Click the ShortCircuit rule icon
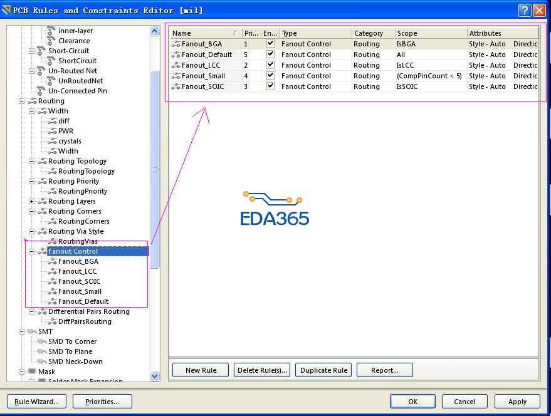The image size is (551, 416). 51,61
